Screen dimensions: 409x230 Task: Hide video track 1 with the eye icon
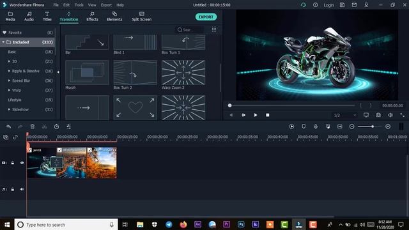pos(22,163)
